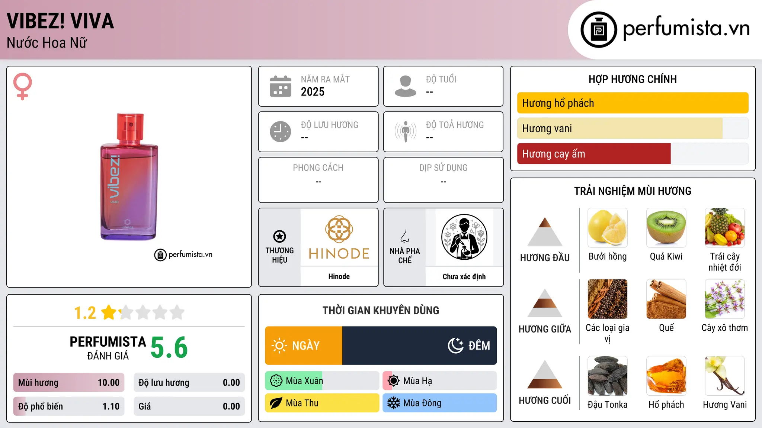Click the Hương Vani note image
Image resolution: width=762 pixels, height=428 pixels.
point(725,376)
